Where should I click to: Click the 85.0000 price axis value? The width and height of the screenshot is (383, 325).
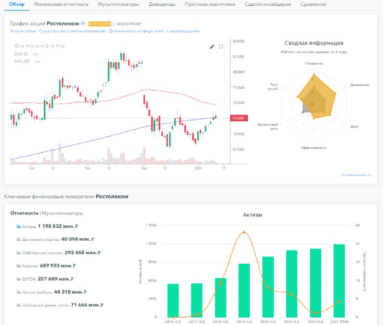238,41
